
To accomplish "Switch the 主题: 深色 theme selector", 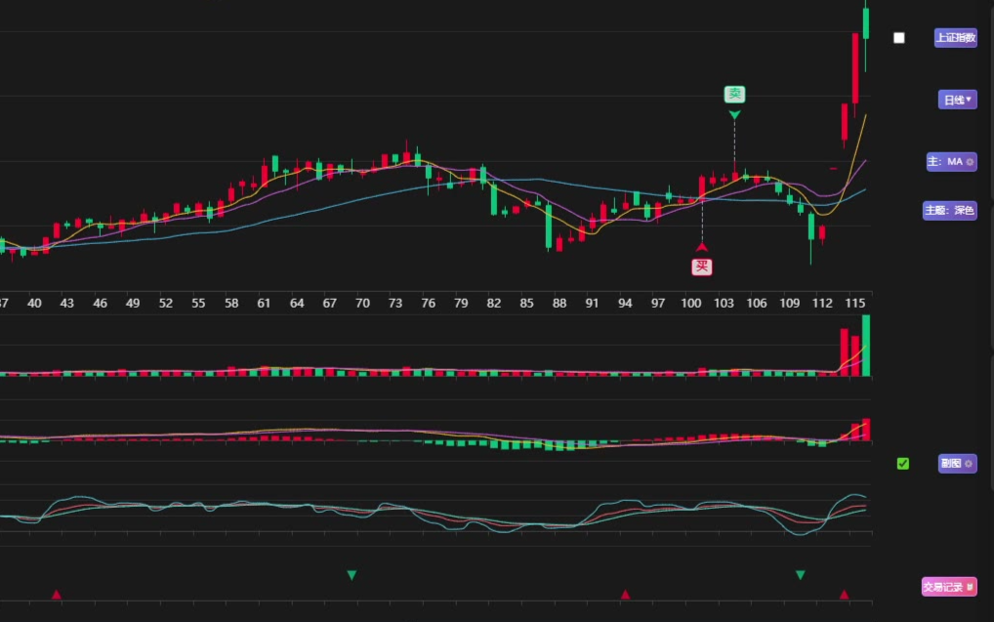I will (x=949, y=210).
